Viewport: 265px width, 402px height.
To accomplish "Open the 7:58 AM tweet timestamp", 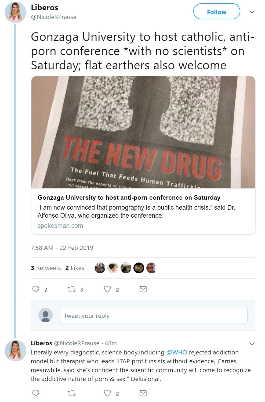I will click(62, 248).
